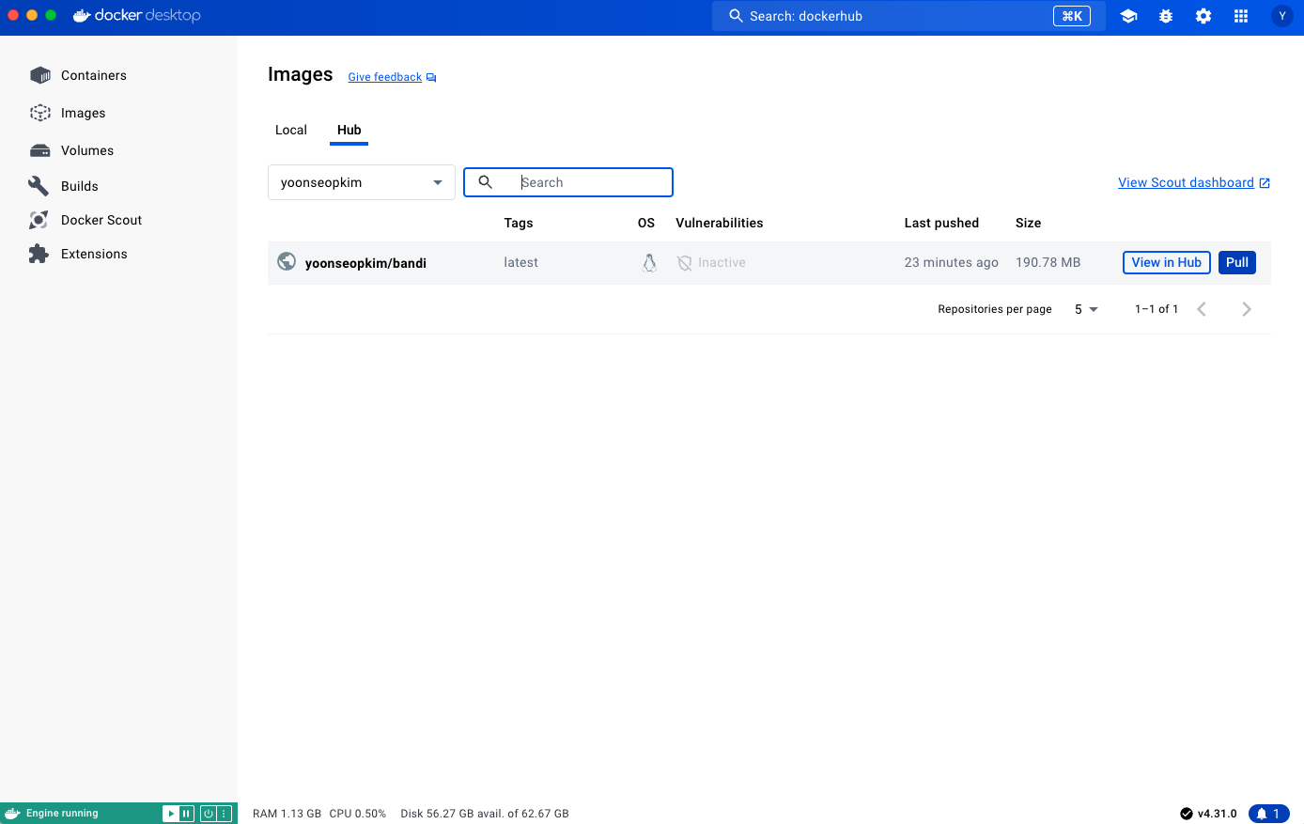Image resolution: width=1304 pixels, height=824 pixels.
Task: Open Docker Scout in the sidebar
Action: 101,220
